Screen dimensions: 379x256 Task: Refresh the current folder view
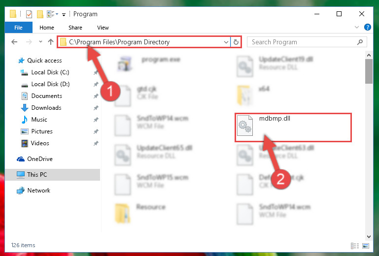coord(236,42)
